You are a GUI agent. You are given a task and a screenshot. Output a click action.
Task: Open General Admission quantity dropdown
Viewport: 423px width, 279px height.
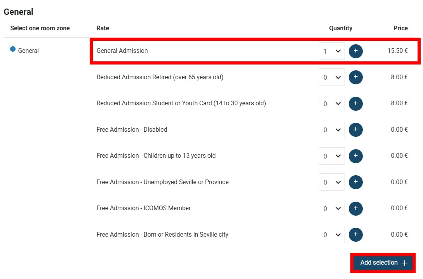pyautogui.click(x=332, y=51)
